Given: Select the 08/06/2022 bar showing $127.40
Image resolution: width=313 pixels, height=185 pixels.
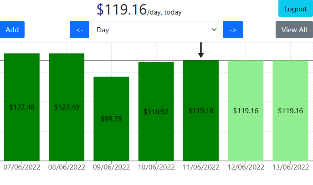Looking at the screenshot, I should (67, 107).
